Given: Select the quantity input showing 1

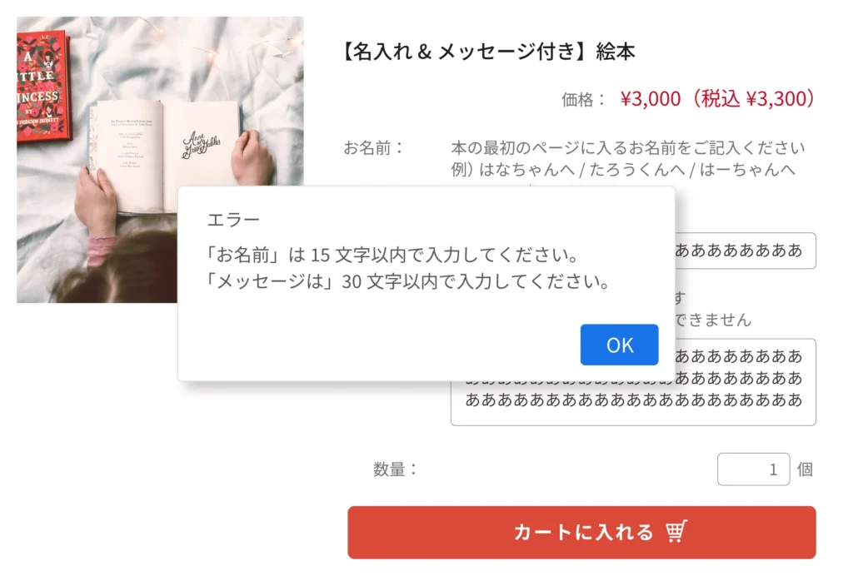Looking at the screenshot, I should coord(754,469).
